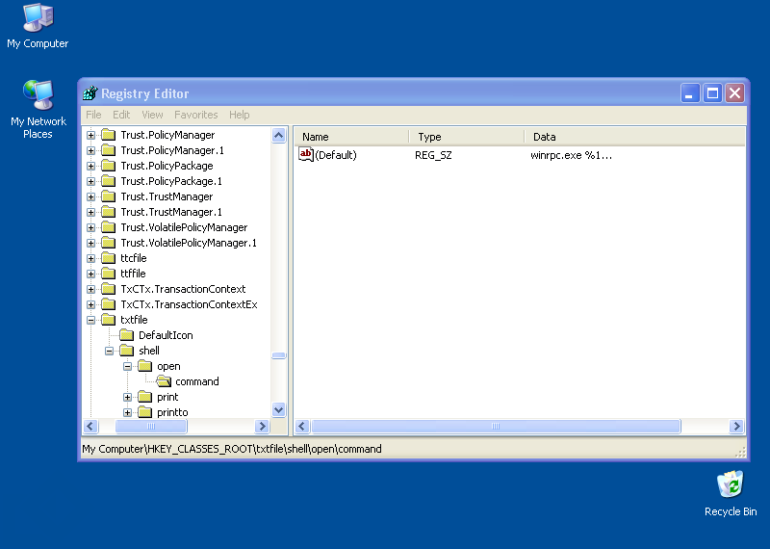Screen dimensions: 770x549
Task: Click the ttcfile folder icon
Action: click(108, 258)
